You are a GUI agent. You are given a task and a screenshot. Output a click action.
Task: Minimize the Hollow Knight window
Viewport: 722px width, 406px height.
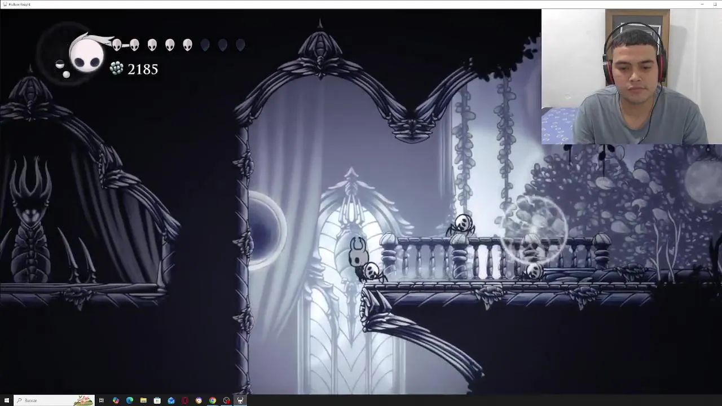click(702, 4)
